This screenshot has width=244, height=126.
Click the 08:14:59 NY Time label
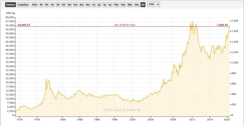click(125, 25)
